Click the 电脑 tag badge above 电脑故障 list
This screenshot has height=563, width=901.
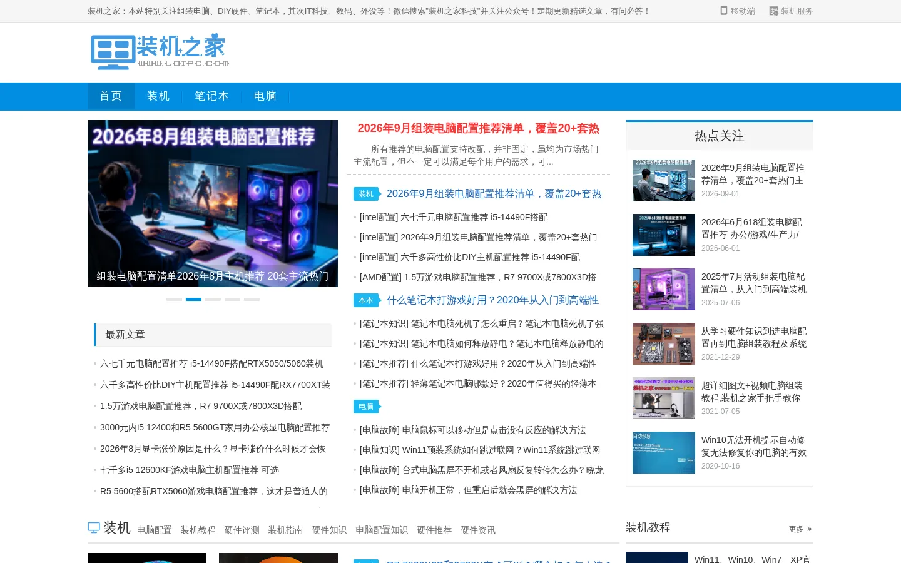point(367,407)
